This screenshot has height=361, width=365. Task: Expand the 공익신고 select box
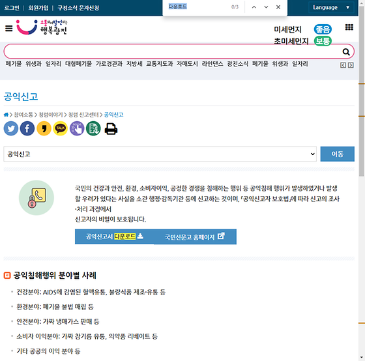pyautogui.click(x=160, y=154)
